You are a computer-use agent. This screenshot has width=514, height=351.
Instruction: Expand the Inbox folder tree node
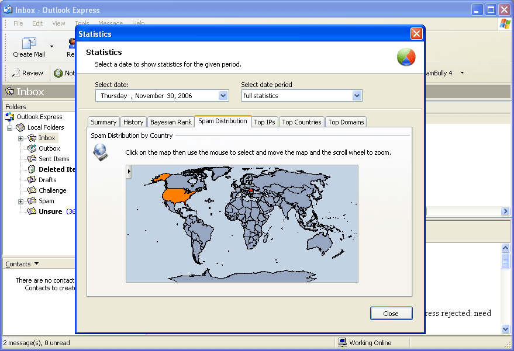tap(21, 138)
